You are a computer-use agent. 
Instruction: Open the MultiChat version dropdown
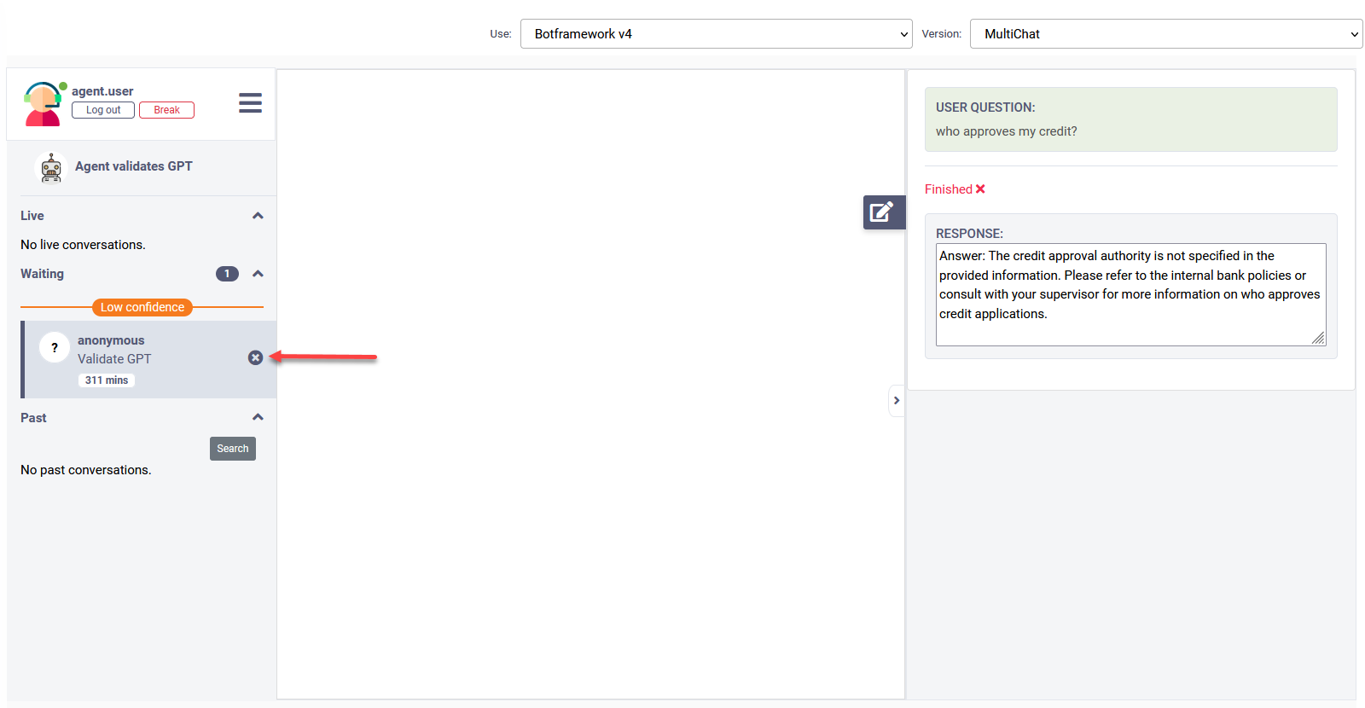[x=1165, y=34]
